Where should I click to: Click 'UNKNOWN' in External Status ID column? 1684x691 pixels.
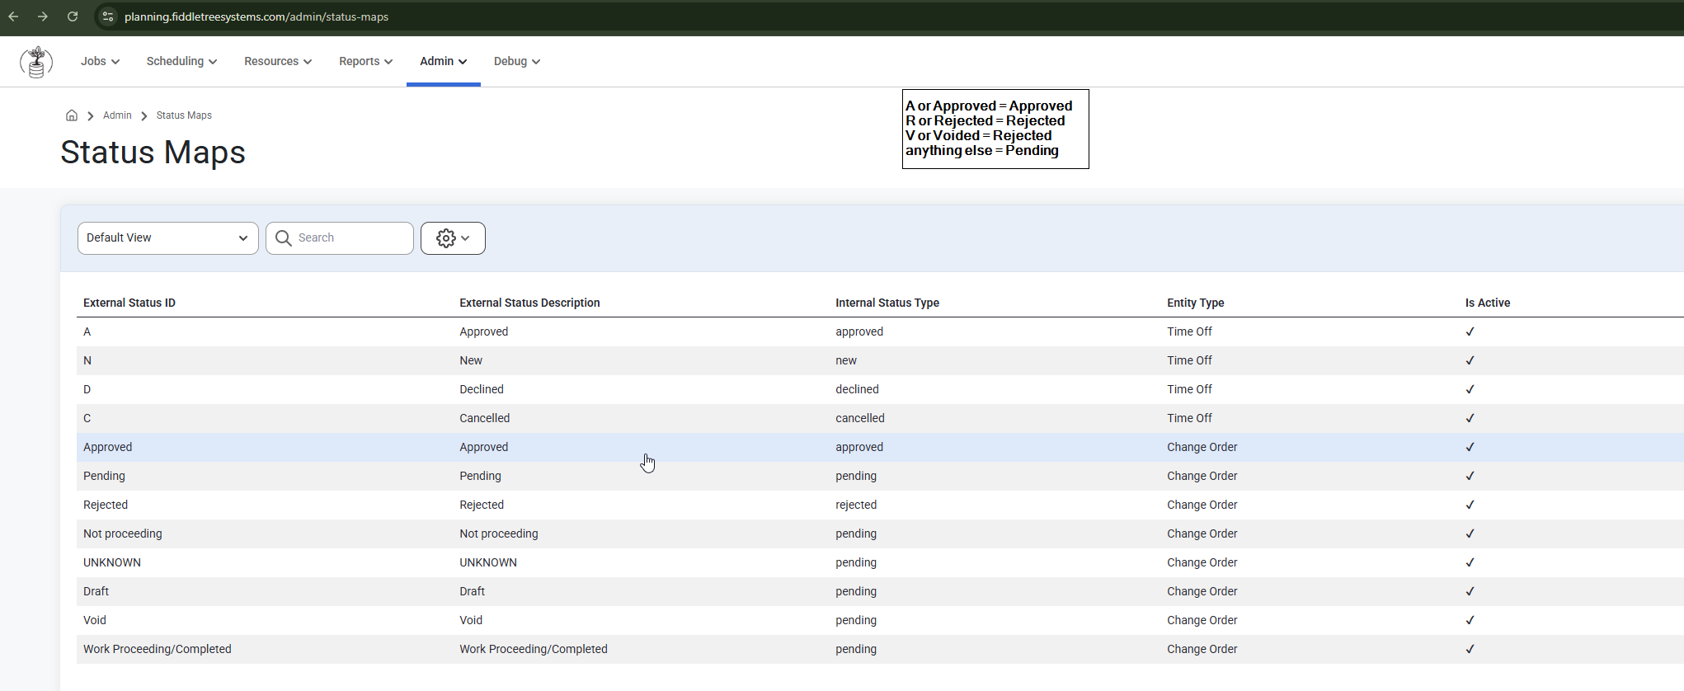coord(112,562)
